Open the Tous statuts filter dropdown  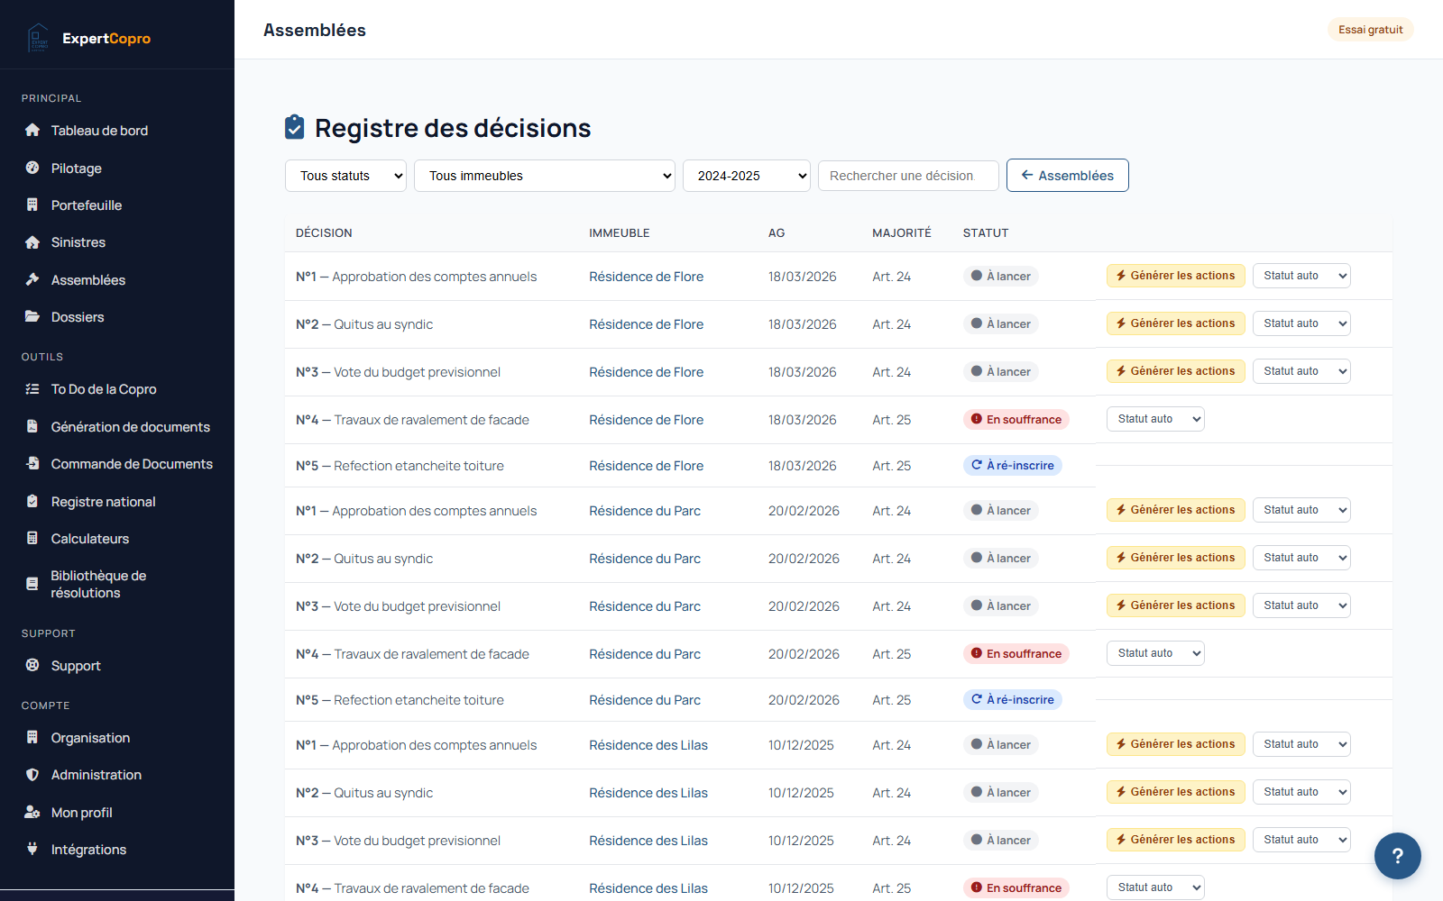[x=345, y=176]
